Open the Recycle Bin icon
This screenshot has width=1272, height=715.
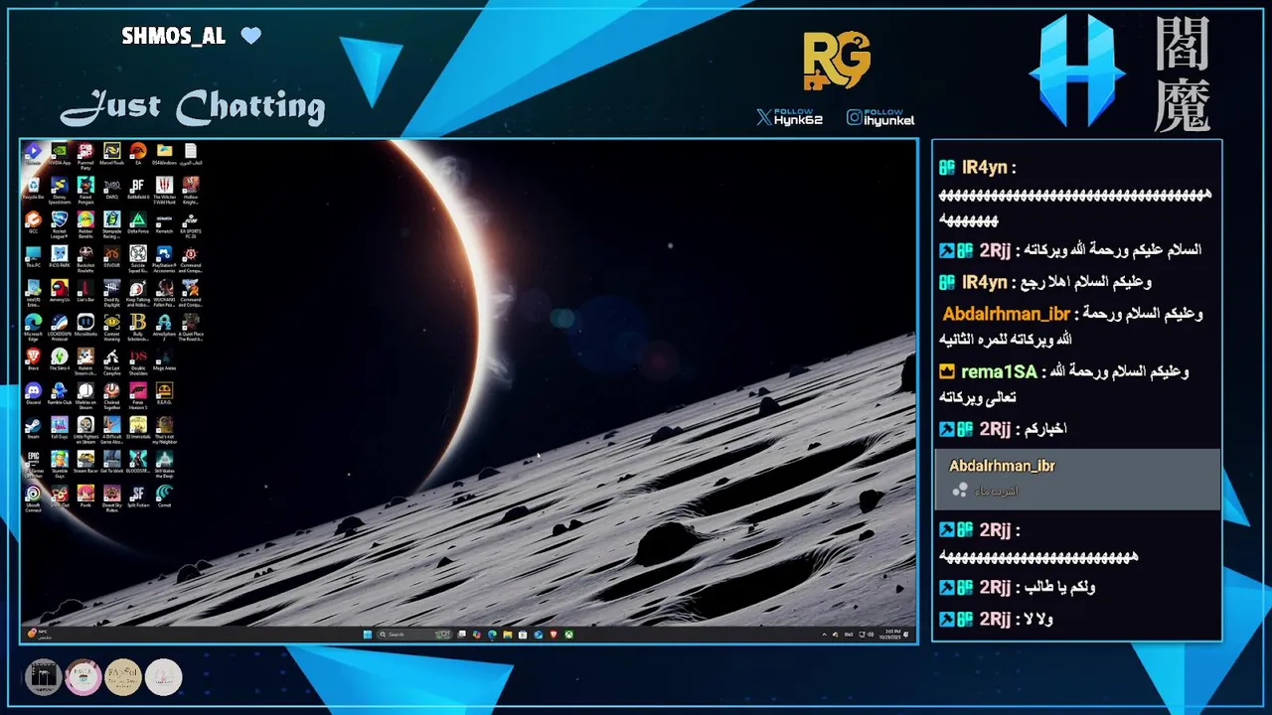[33, 188]
